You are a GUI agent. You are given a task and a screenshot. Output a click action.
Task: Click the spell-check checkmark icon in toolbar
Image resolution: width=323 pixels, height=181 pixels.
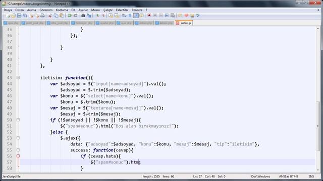coord(198,16)
